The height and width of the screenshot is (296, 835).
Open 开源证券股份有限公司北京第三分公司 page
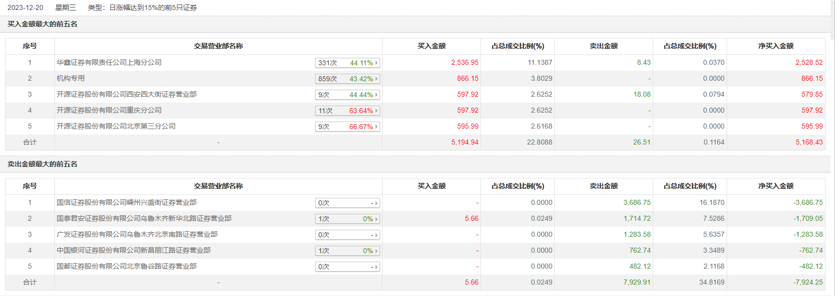116,126
